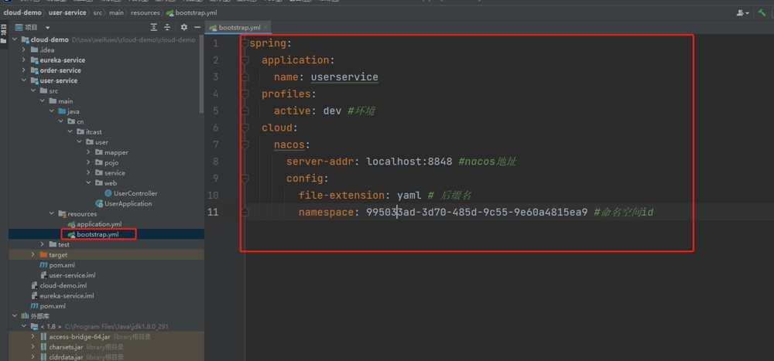The width and height of the screenshot is (774, 361).
Task: Open the user account dropdown icon
Action: click(x=743, y=13)
